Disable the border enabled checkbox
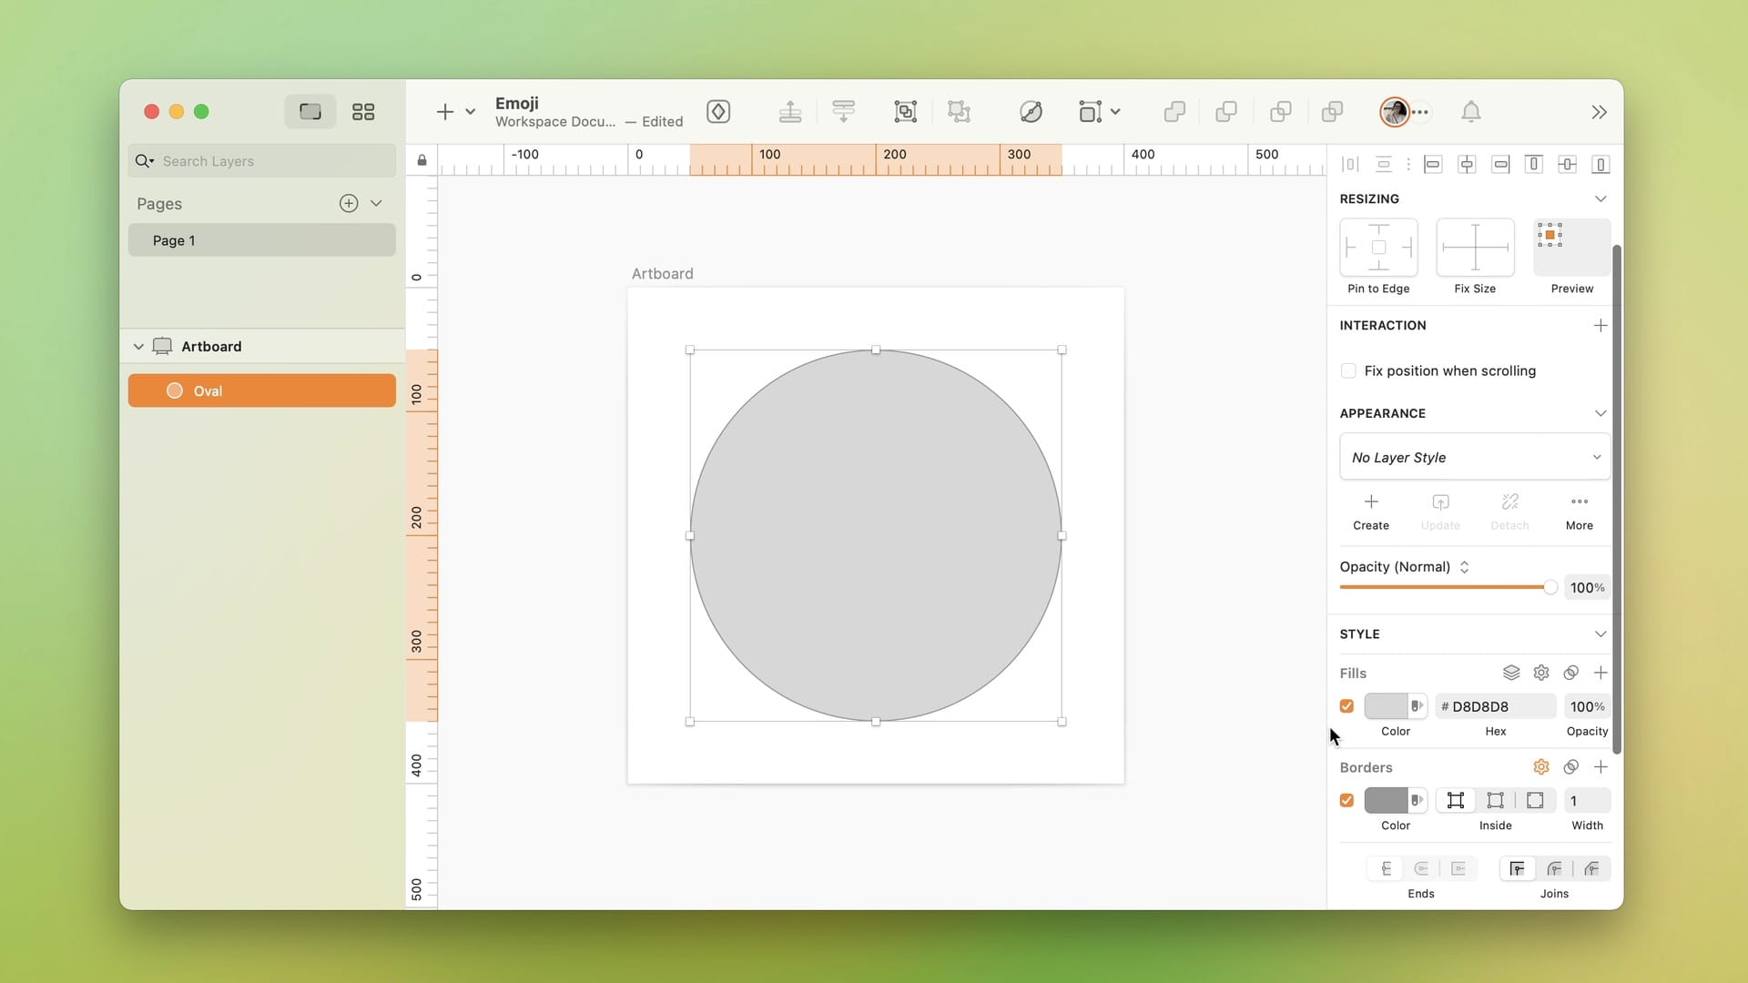Viewport: 1748px width, 983px height. point(1348,800)
